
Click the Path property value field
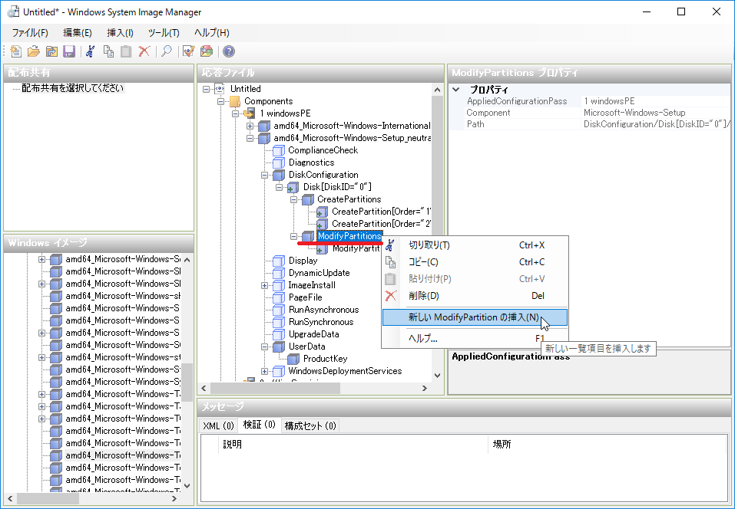[656, 124]
